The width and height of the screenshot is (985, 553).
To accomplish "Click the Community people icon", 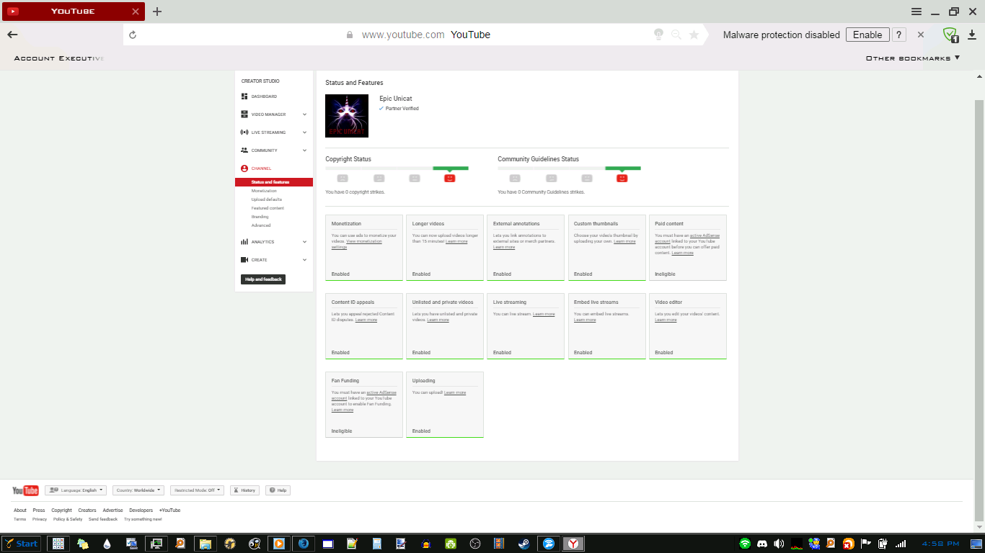I will click(x=244, y=150).
